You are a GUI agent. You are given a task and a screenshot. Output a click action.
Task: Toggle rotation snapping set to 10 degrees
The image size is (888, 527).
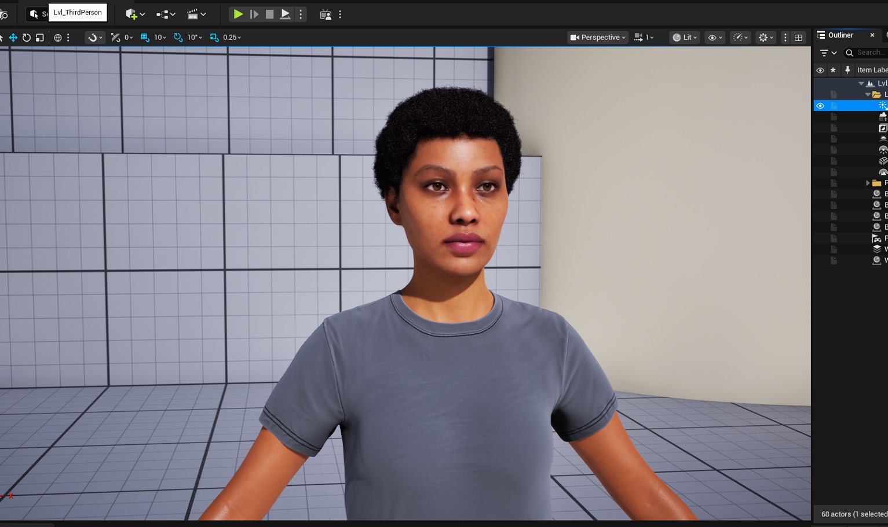pos(177,37)
